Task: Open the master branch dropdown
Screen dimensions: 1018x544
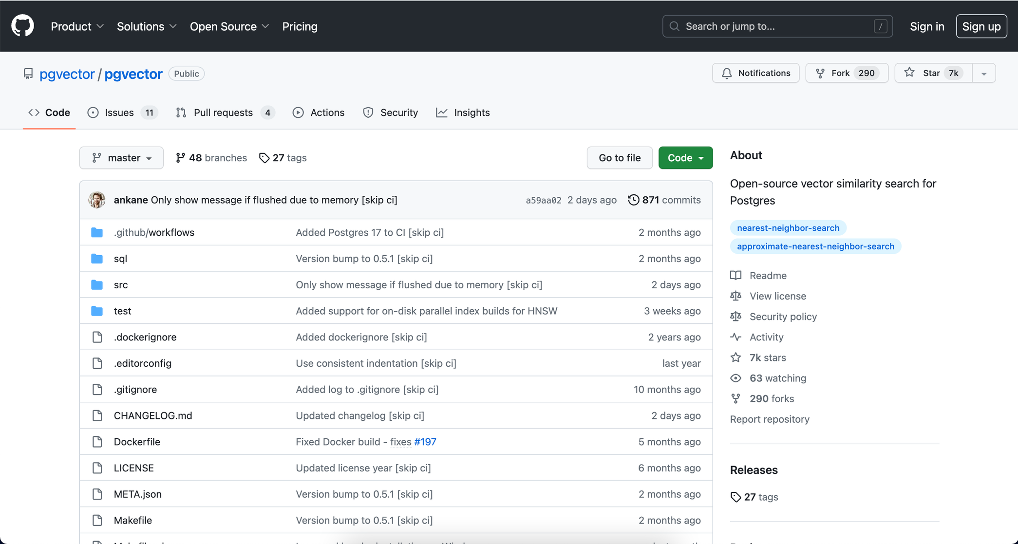Action: [x=121, y=158]
